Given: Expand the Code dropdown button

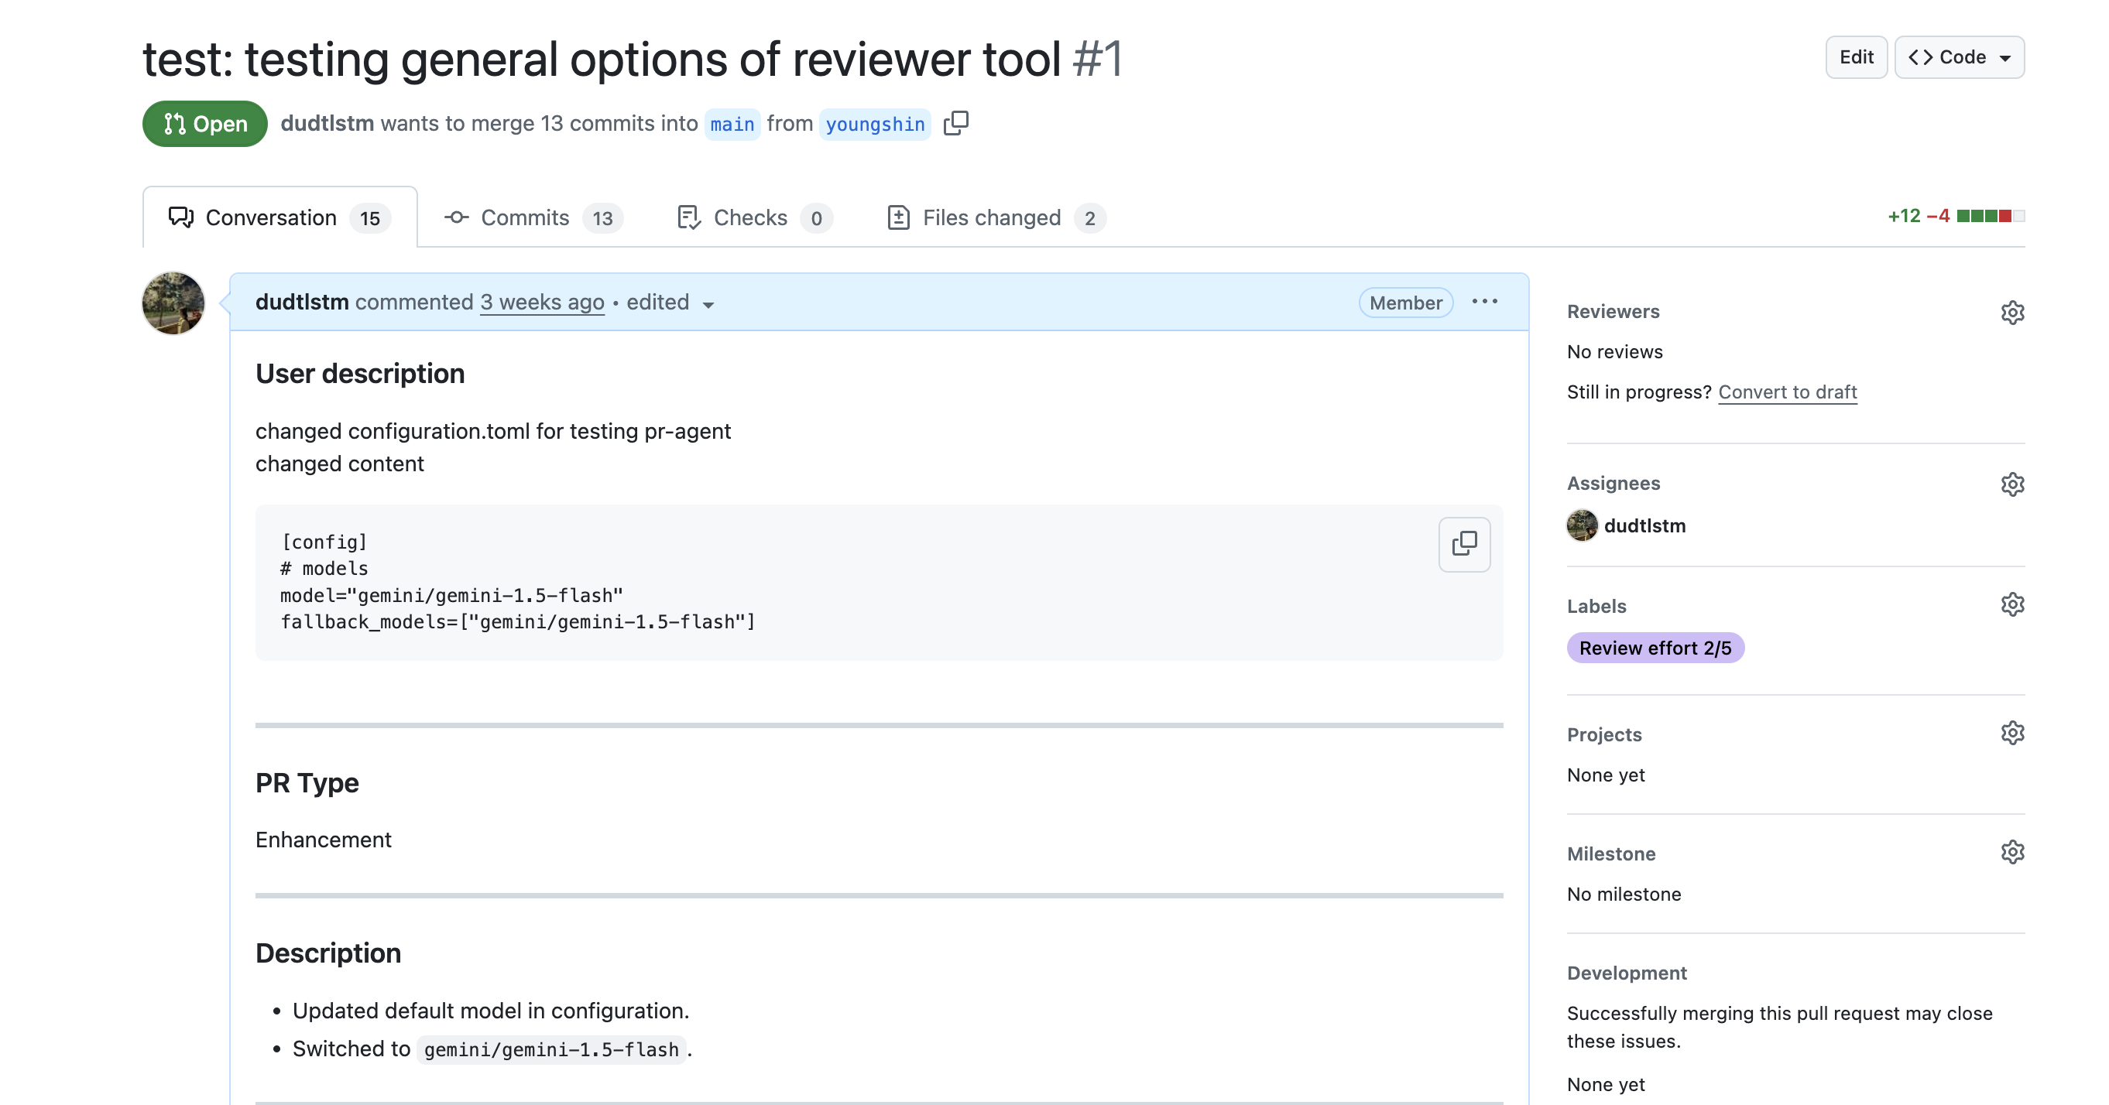Looking at the screenshot, I should tap(1959, 57).
